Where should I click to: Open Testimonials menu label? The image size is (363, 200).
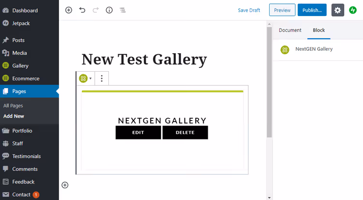(x=27, y=156)
